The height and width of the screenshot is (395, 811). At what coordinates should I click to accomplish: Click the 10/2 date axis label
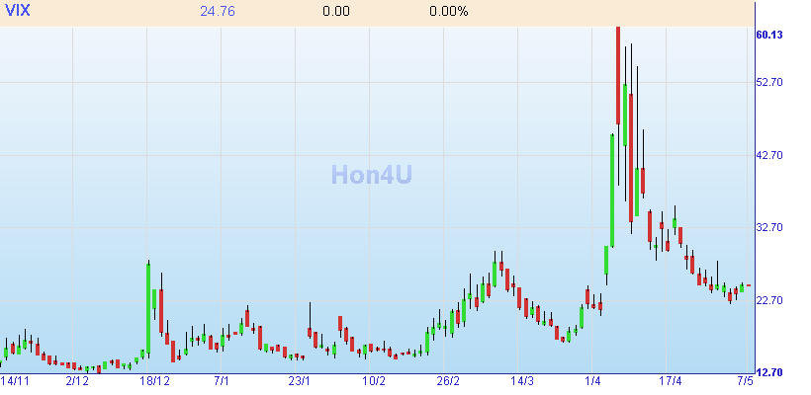tap(374, 381)
